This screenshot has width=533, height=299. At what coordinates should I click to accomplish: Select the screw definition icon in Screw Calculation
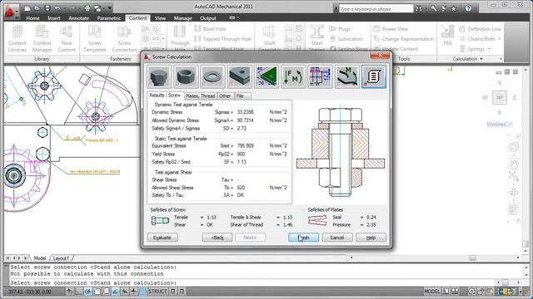pos(159,76)
